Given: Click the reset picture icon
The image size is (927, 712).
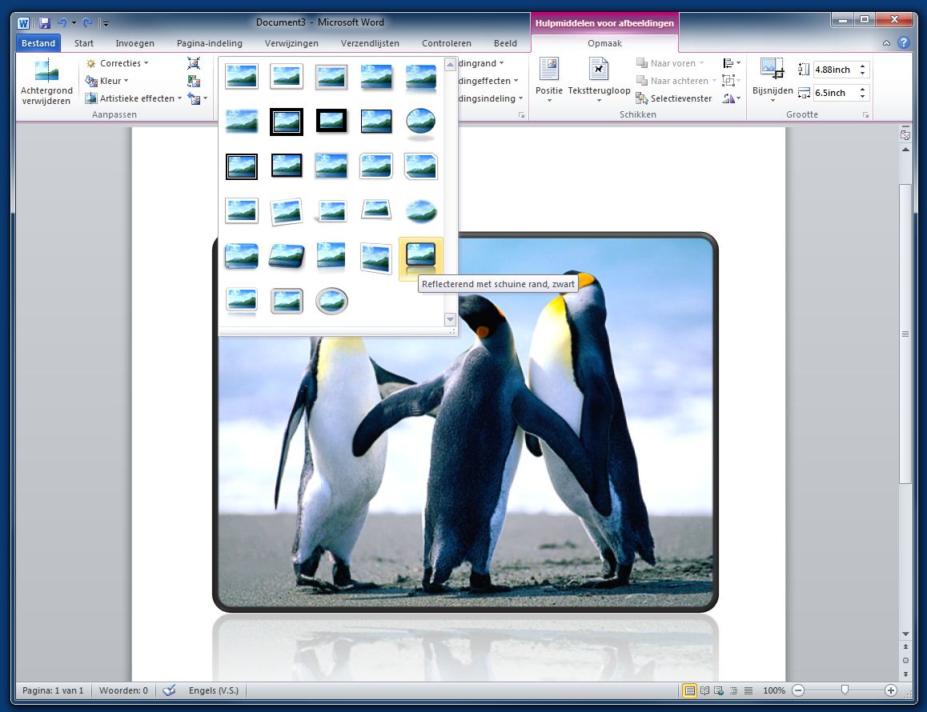Looking at the screenshot, I should pos(194,98).
